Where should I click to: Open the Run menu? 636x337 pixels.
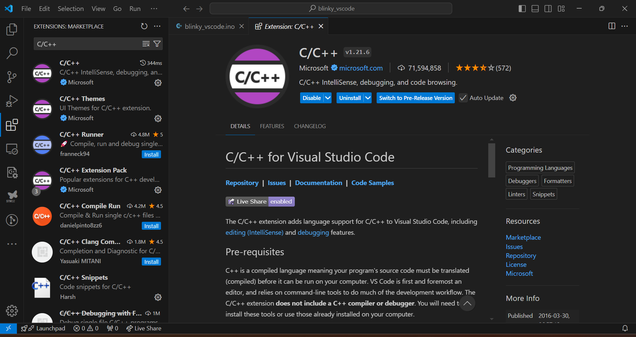tap(135, 9)
